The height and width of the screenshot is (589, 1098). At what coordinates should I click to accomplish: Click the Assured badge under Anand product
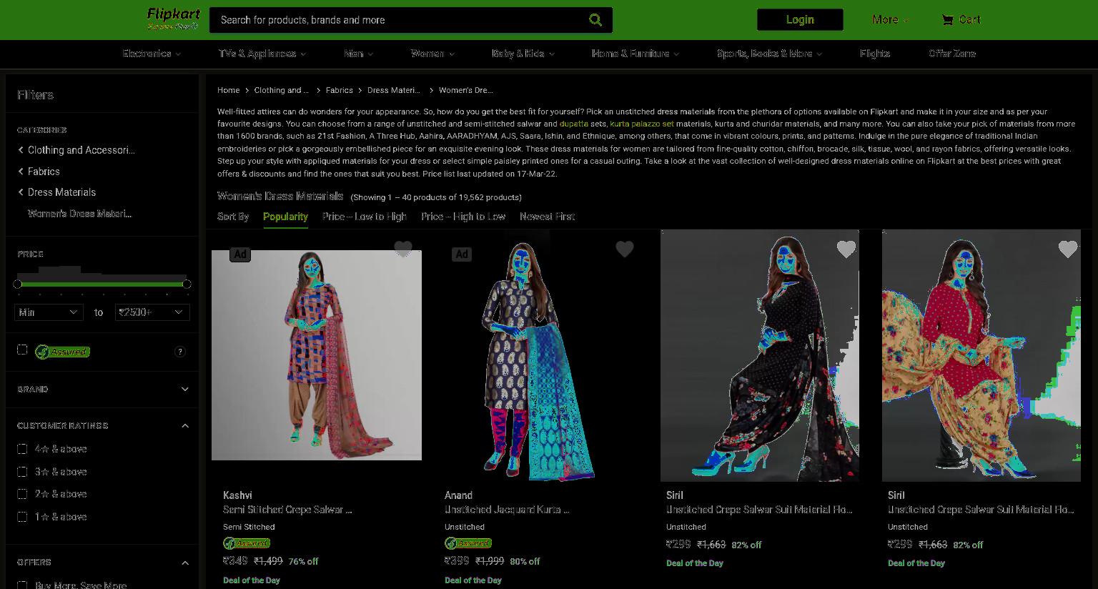coord(468,543)
